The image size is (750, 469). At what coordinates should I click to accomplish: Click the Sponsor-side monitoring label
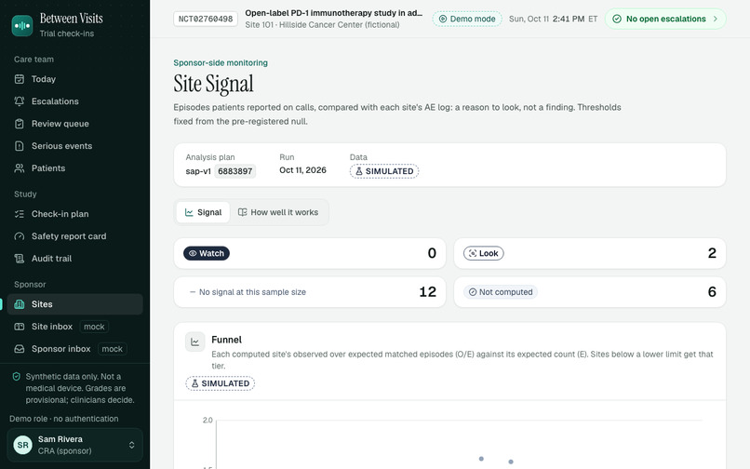[221, 62]
